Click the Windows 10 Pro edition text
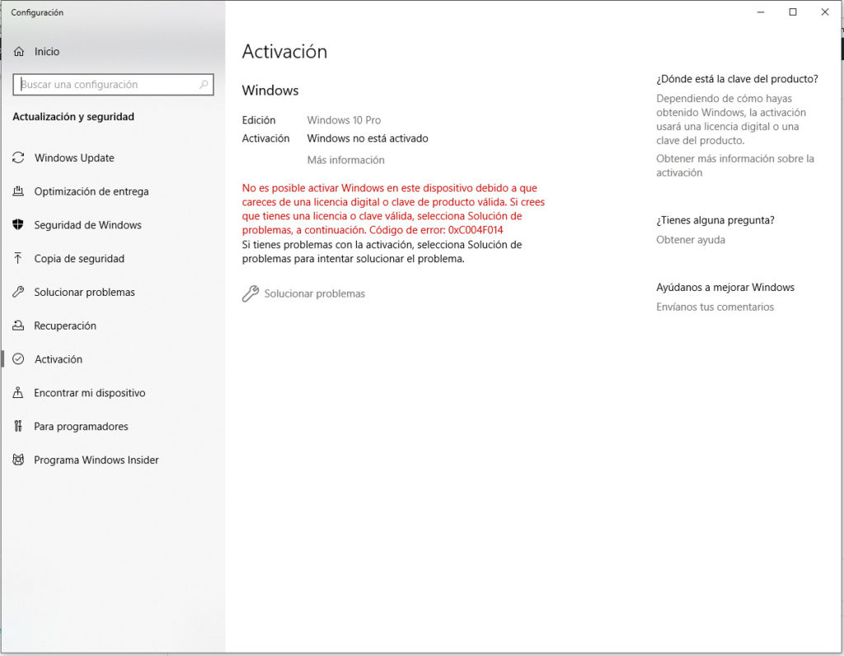This screenshot has height=656, width=844. [344, 120]
